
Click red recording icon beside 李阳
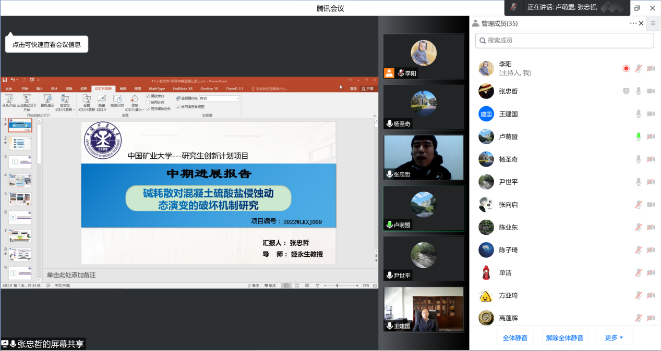pos(626,68)
